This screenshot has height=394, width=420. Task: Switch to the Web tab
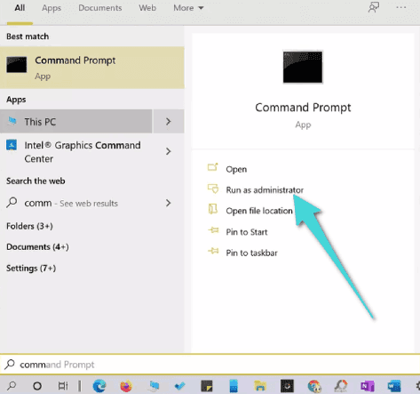point(147,8)
